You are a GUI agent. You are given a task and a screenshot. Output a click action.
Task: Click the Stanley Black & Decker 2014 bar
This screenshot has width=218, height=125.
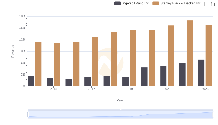pyautogui.click(x=38, y=64)
